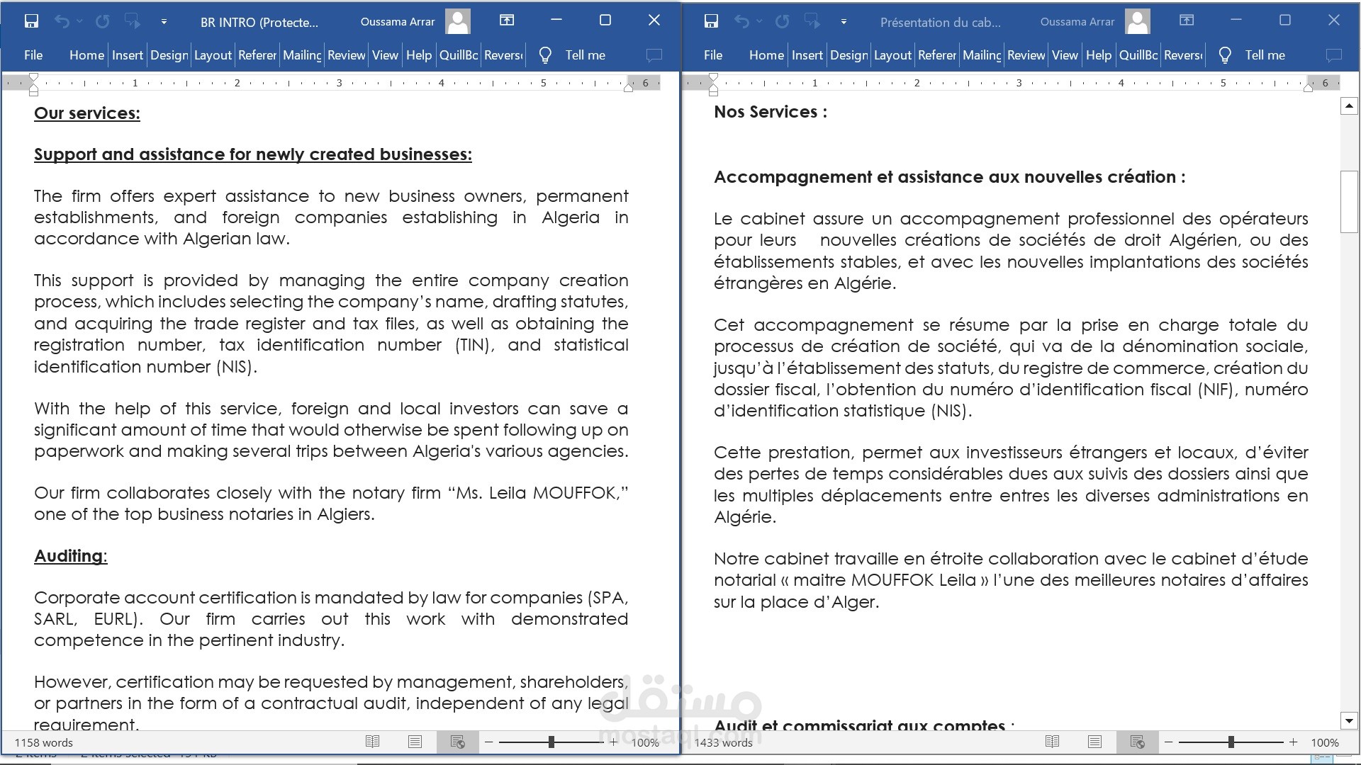Screen dimensions: 1361x765
Task: Switch the Présentation window to Print Layout
Action: (x=1094, y=742)
